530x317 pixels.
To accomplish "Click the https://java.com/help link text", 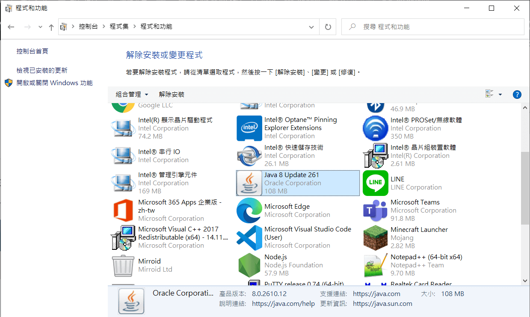I will [283, 304].
